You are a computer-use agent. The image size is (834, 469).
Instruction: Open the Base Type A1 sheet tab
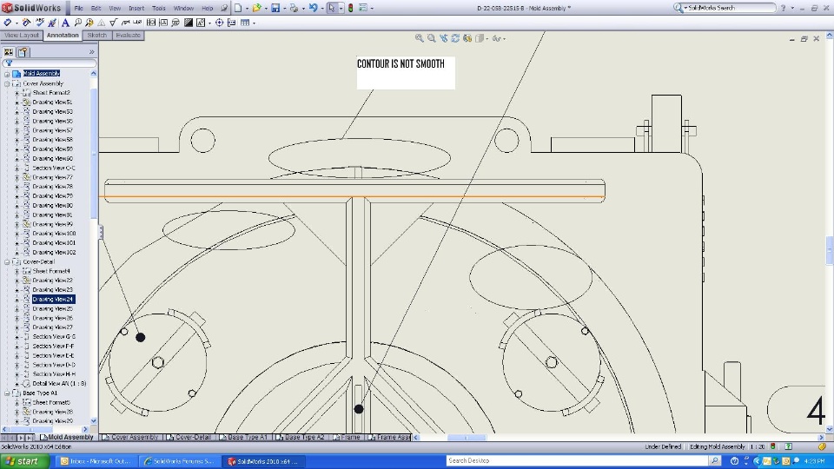[243, 437]
